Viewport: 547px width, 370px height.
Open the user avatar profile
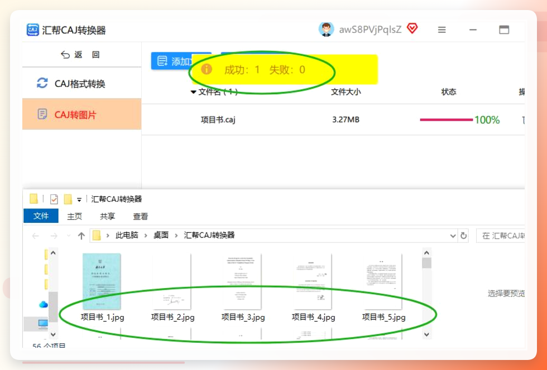[x=326, y=30]
